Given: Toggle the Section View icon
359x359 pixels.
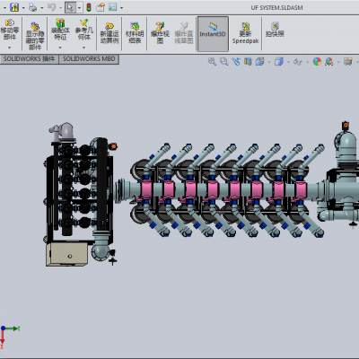Looking at the screenshot, I should tap(248, 62).
